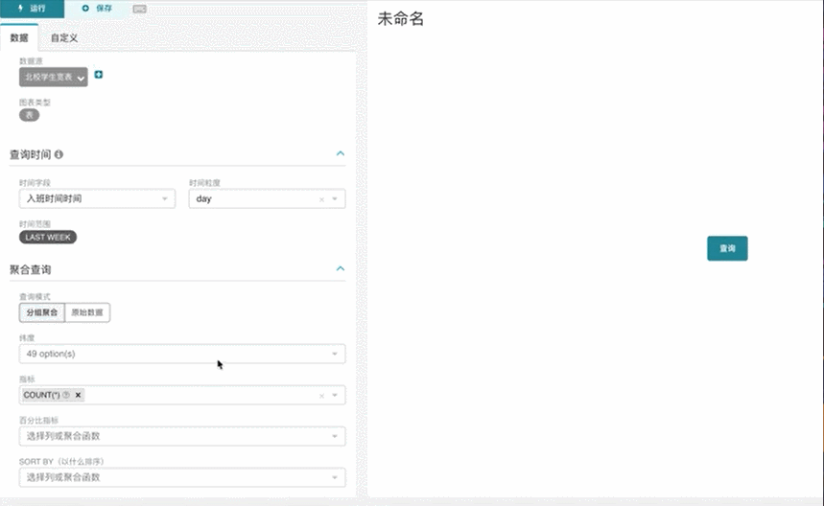Image resolution: width=824 pixels, height=506 pixels.
Task: Switch to the 自定义 tab
Action: (64, 37)
